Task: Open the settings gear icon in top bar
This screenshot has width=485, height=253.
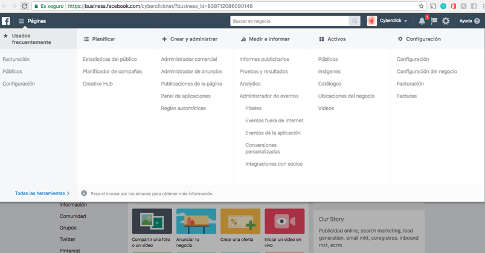Action: click(446, 21)
